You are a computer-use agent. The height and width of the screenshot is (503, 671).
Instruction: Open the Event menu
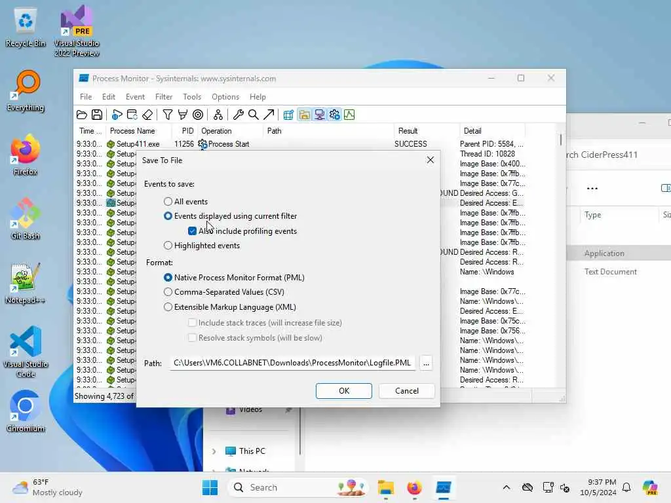pos(135,97)
